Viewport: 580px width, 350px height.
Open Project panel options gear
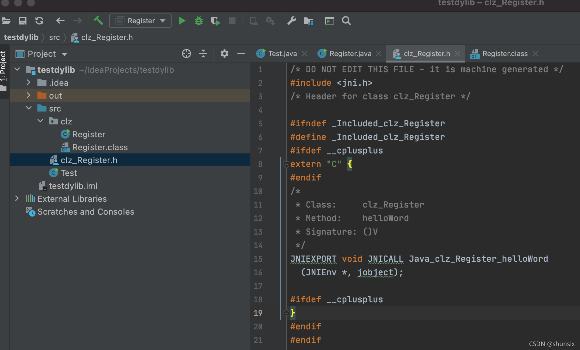[x=225, y=53]
